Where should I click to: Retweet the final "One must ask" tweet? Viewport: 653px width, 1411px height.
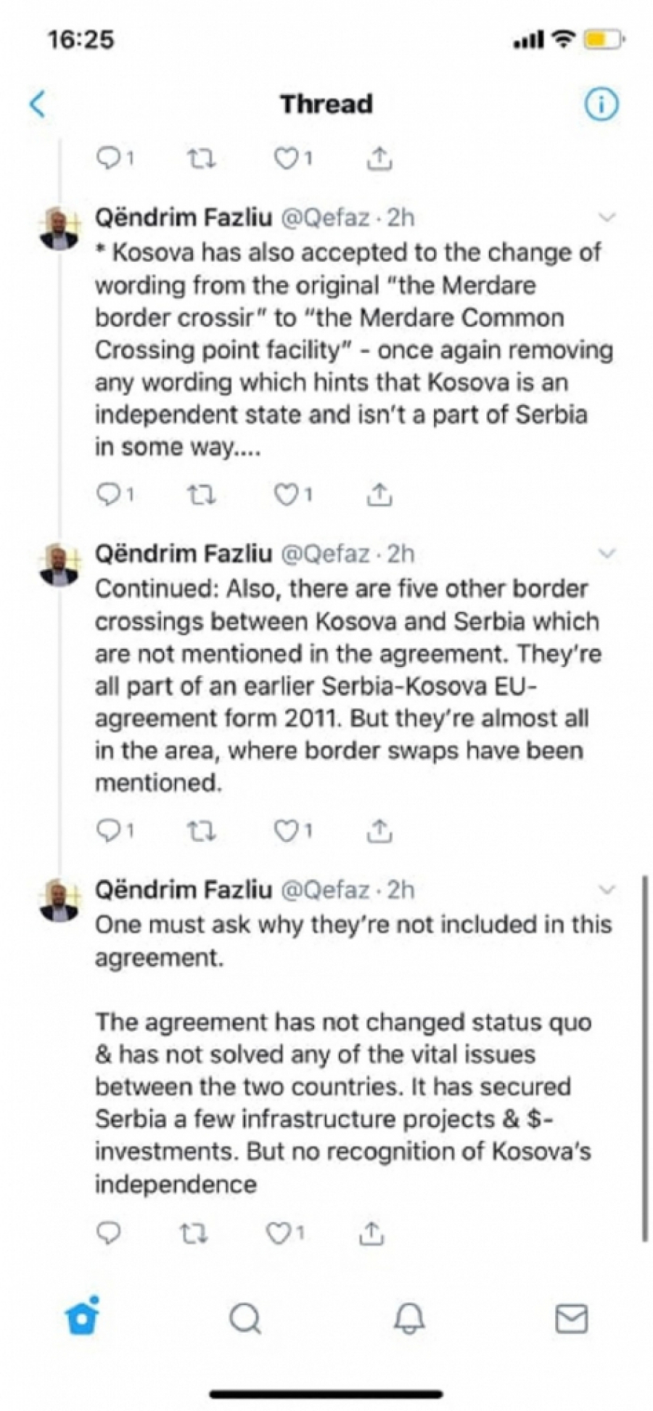(x=193, y=1232)
